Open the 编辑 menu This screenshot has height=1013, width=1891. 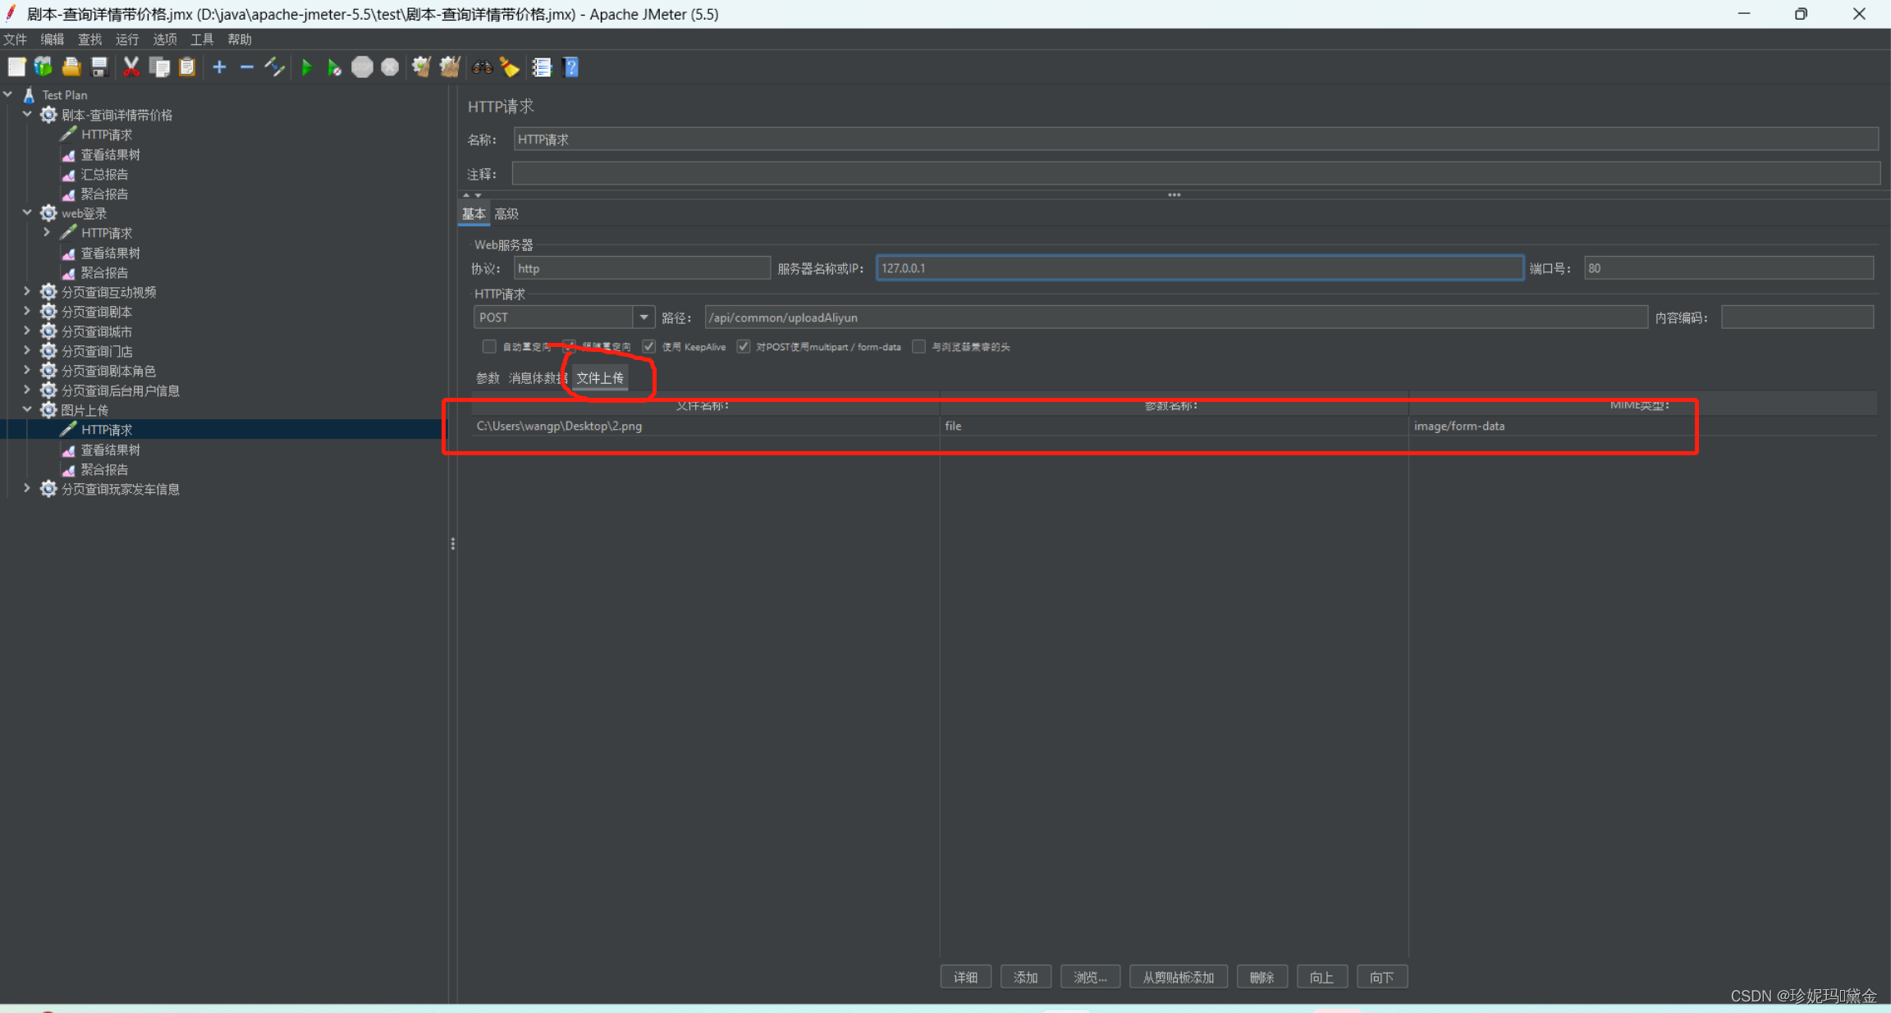click(x=53, y=39)
